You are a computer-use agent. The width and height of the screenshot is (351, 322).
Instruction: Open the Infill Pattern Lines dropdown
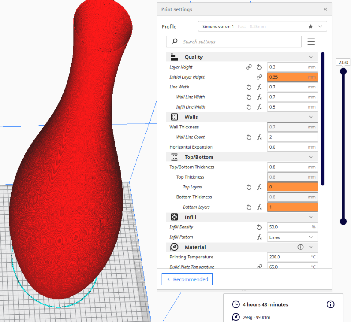[292, 237]
